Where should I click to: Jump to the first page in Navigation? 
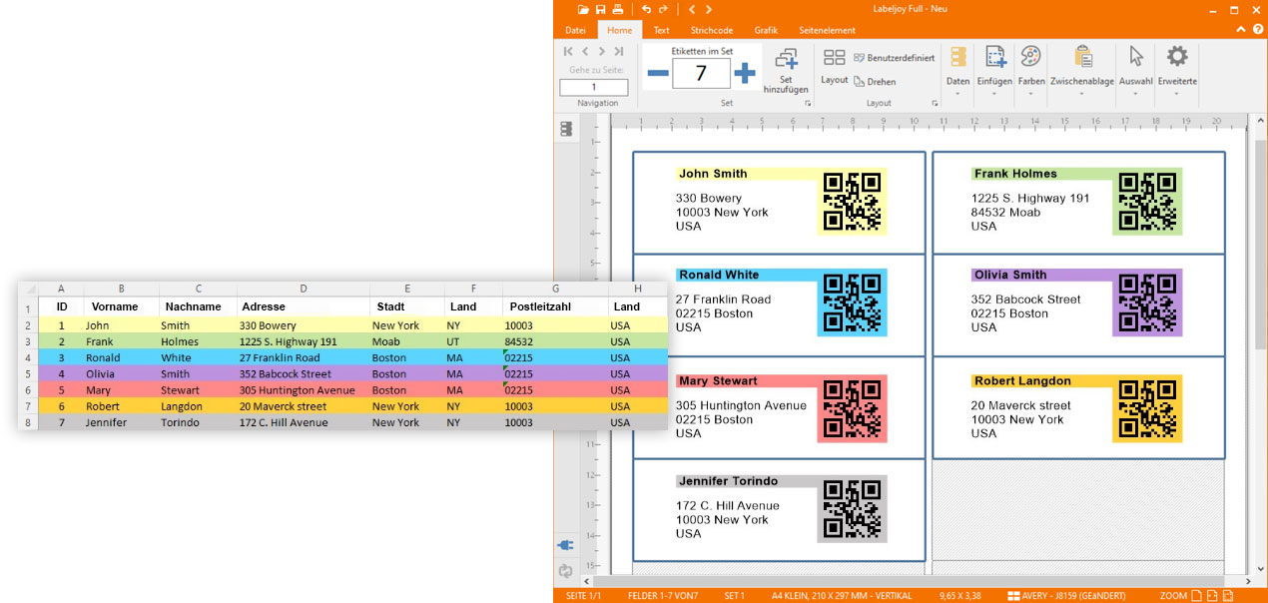click(x=568, y=51)
